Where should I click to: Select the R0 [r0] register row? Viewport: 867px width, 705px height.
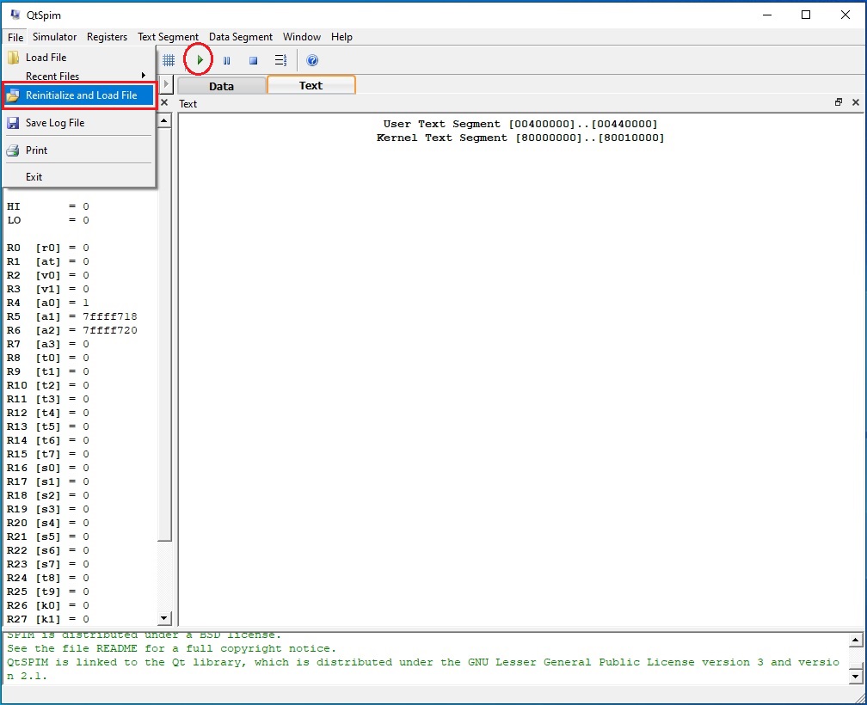pos(47,248)
